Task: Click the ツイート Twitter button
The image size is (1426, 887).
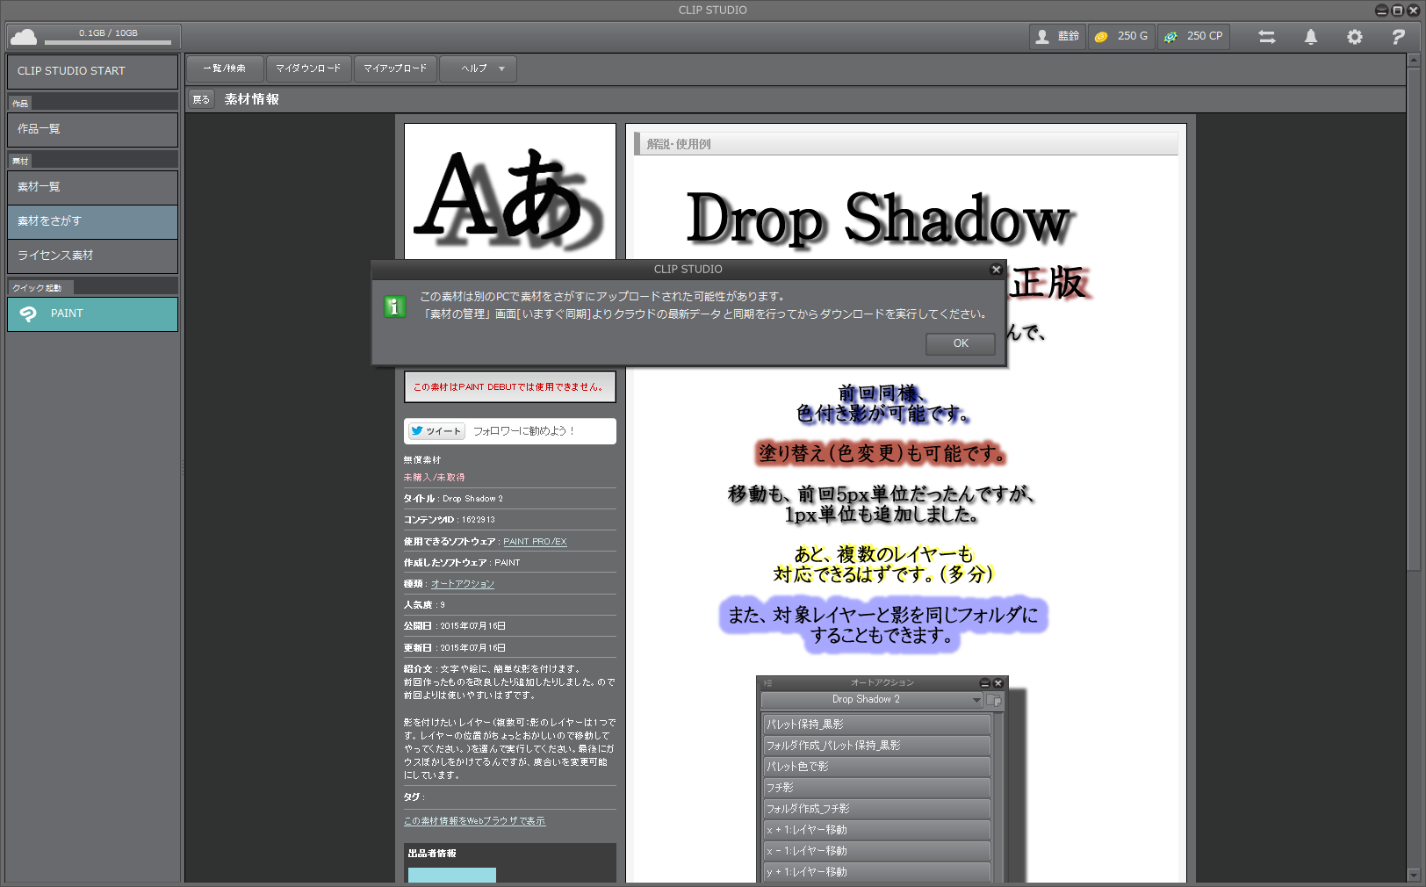Action: tap(436, 431)
